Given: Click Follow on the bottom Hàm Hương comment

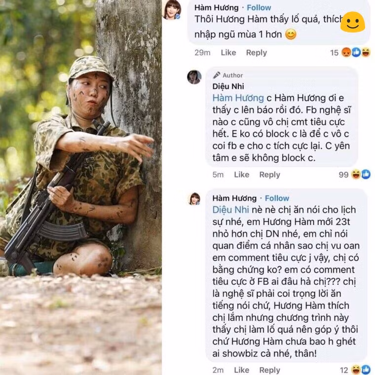Looking at the screenshot, I should (277, 198).
